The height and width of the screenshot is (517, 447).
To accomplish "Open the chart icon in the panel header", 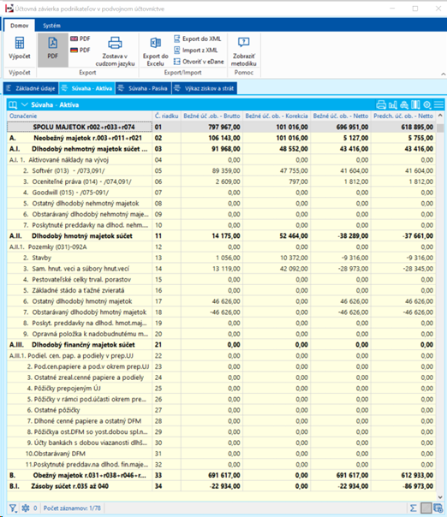I will click(x=392, y=104).
